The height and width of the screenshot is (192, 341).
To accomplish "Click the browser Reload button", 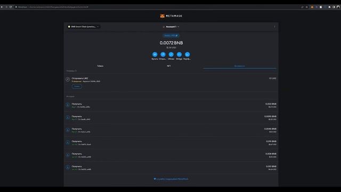I will click(11, 7).
